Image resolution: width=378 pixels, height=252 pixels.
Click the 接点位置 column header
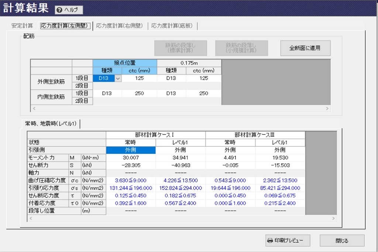point(125,63)
